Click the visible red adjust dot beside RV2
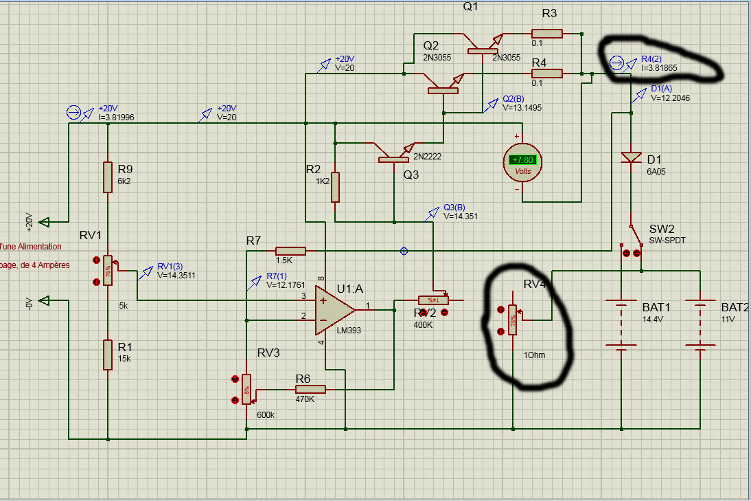 pos(444,313)
